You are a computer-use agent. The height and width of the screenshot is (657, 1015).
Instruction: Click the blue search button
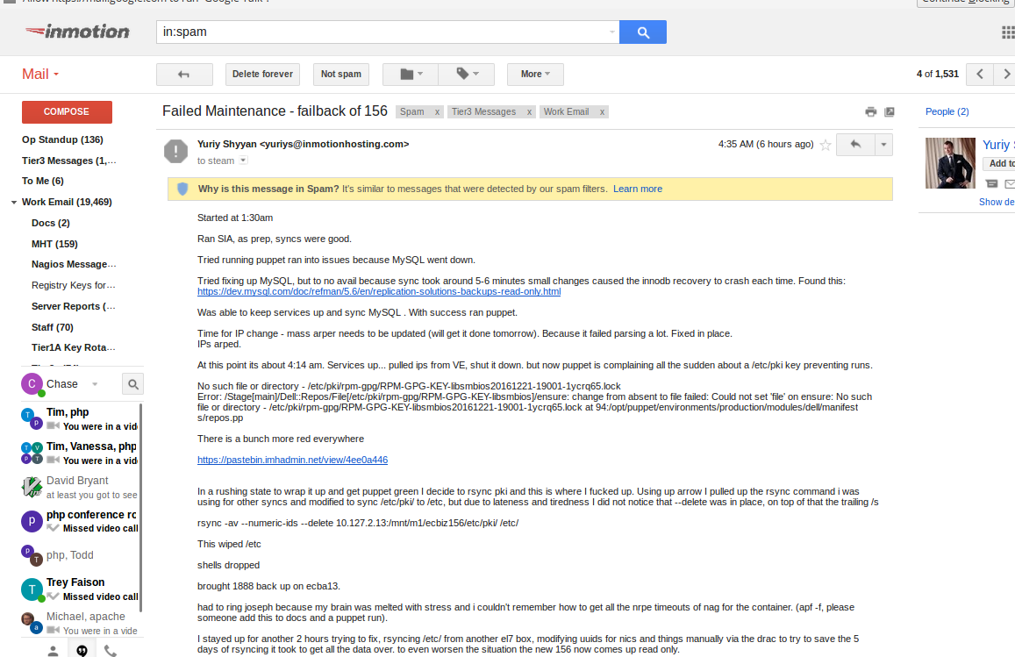click(642, 32)
